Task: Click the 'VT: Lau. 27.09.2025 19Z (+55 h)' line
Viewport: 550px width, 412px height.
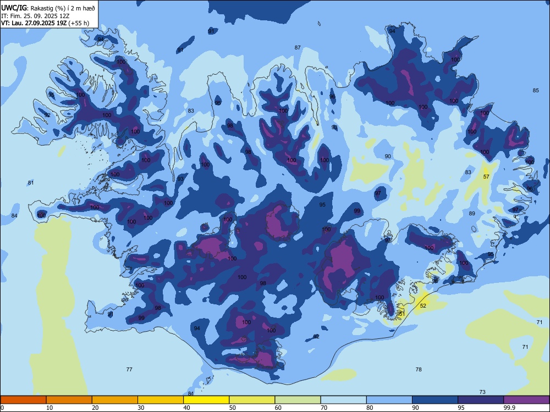Action: [45, 24]
